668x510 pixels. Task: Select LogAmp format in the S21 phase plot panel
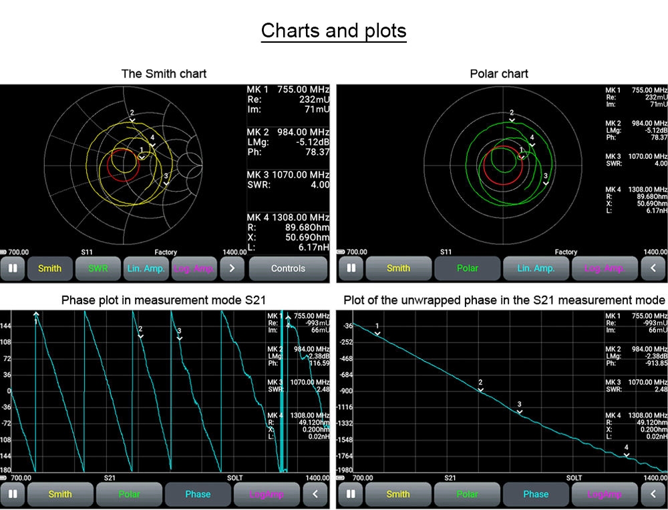coord(267,494)
